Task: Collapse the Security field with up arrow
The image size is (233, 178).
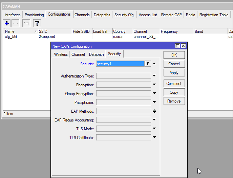Action: click(154, 64)
